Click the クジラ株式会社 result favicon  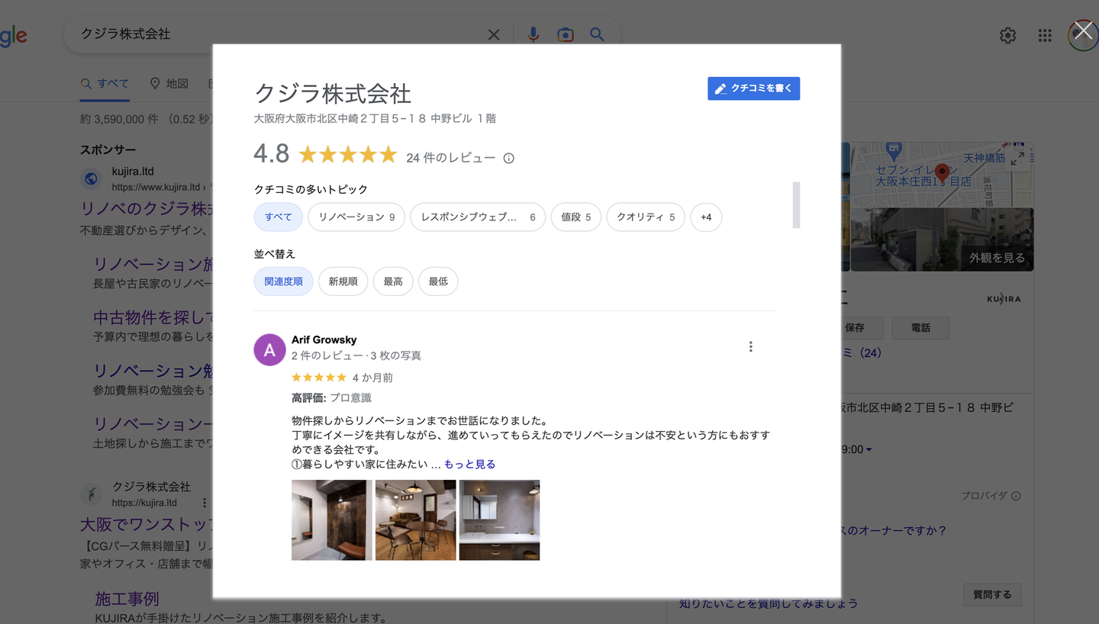92,495
